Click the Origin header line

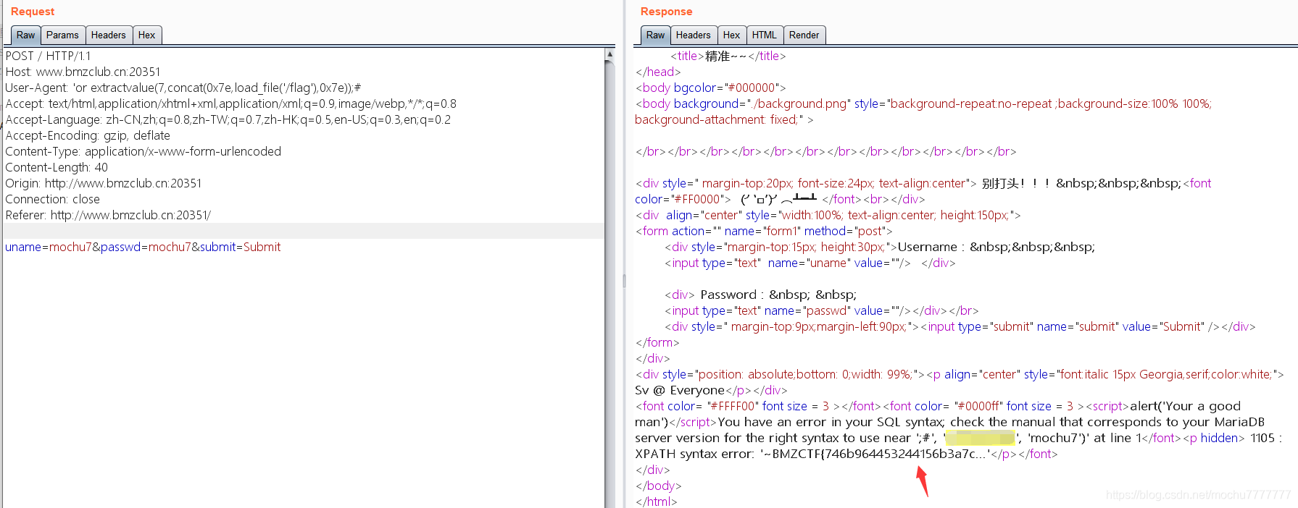(x=104, y=183)
